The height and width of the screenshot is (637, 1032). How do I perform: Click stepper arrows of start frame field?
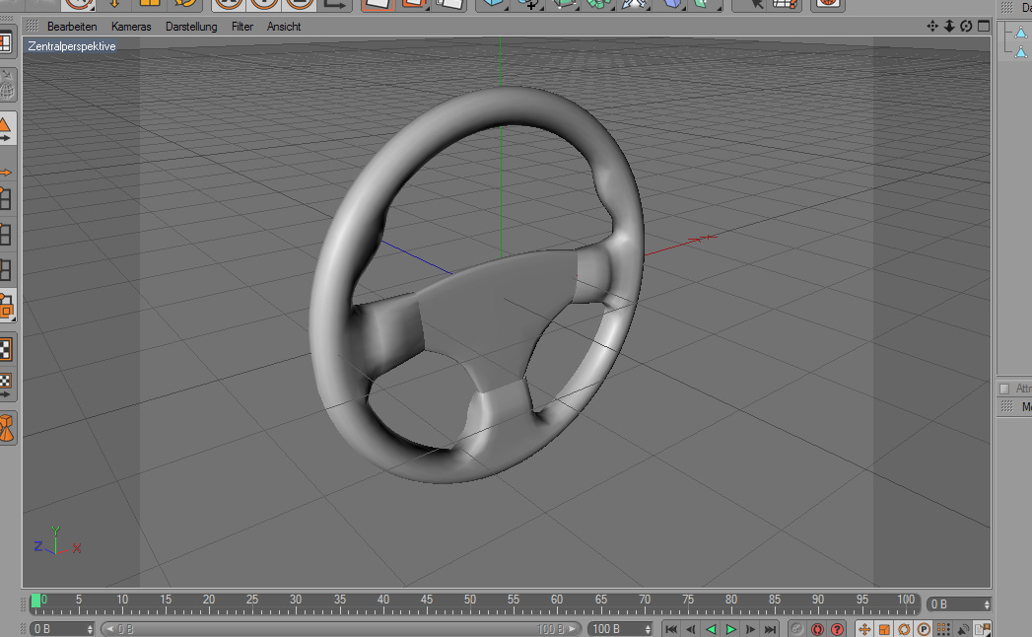[90, 629]
